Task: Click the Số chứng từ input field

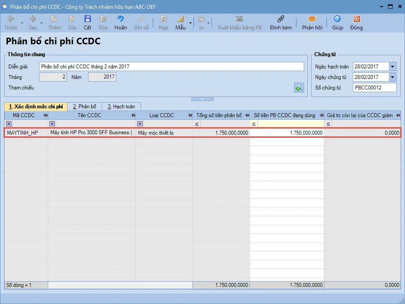Action: (x=374, y=88)
